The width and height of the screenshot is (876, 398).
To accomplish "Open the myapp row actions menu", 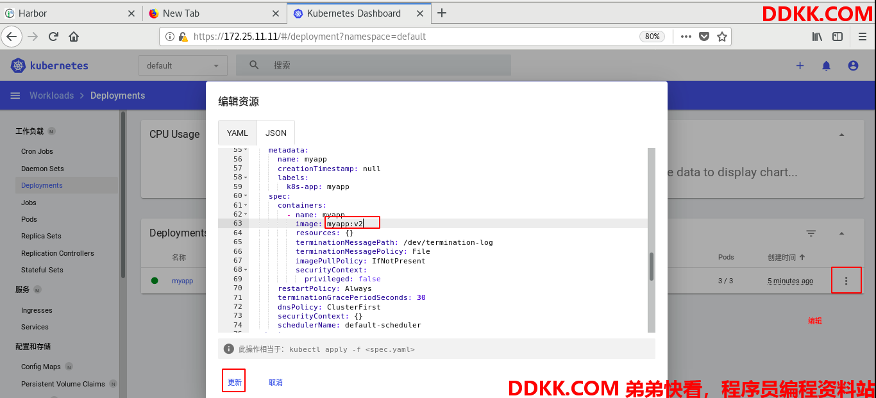I will coord(847,281).
